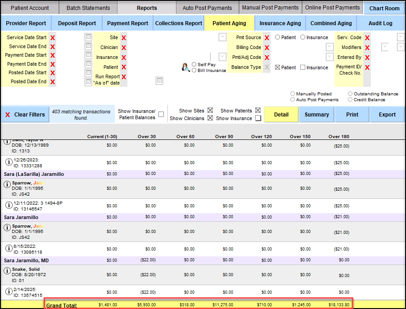The image size is (406, 309).
Task: Click info icon beside Snake, Solid
Action: tap(8, 271)
